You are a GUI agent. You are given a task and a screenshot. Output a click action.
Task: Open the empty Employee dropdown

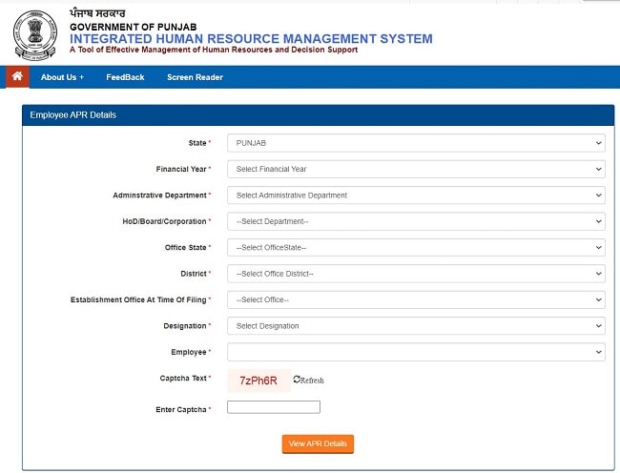tap(416, 352)
